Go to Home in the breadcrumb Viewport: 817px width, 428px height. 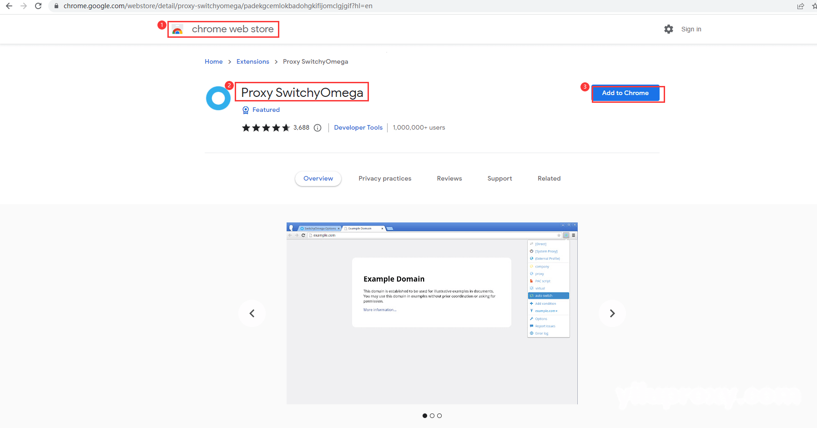tap(214, 62)
